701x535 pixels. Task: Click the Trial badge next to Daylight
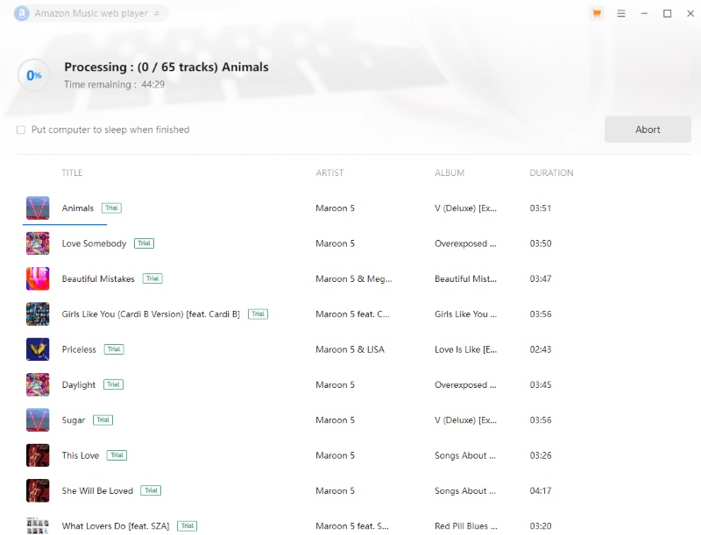tap(114, 384)
